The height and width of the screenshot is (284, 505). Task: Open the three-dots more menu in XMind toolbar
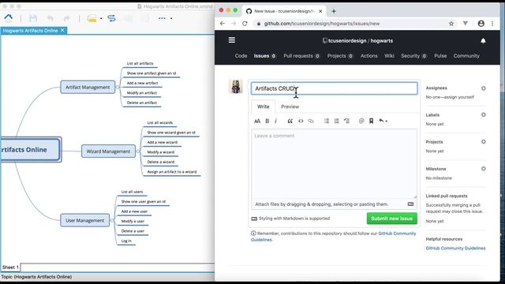(x=162, y=18)
